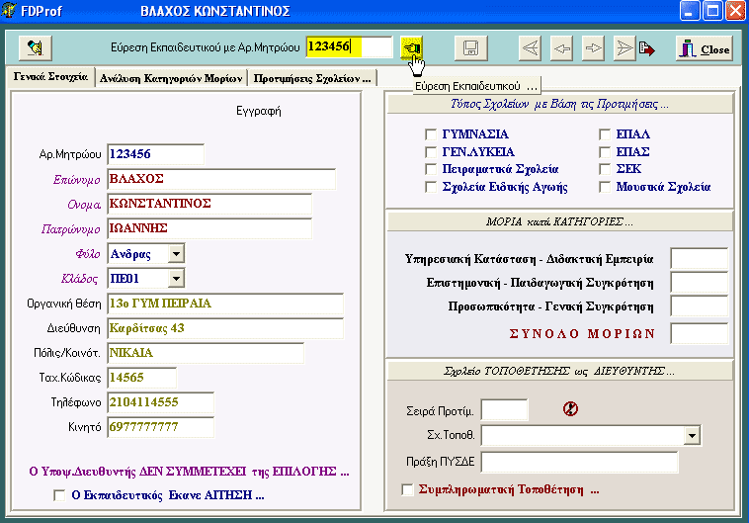The width and height of the screenshot is (749, 523).
Task: Tick 'Ο Εκπαιδευτικός Έκανε ΑΙΤΗΣΗ' checkbox
Action: 58,495
